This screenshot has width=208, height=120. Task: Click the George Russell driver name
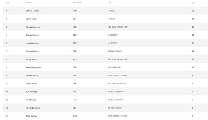(x=32, y=35)
